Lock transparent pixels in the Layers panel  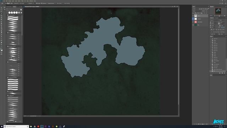click(195, 13)
